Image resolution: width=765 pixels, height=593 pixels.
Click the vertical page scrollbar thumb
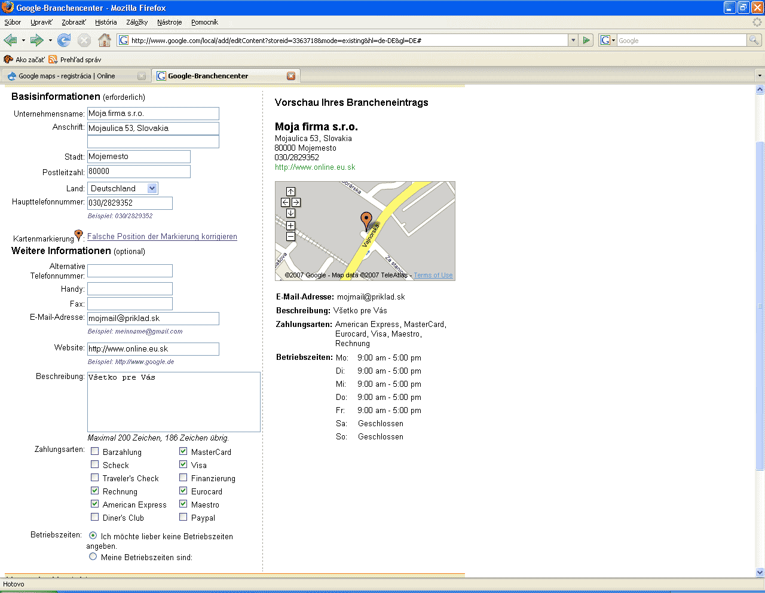[760, 305]
